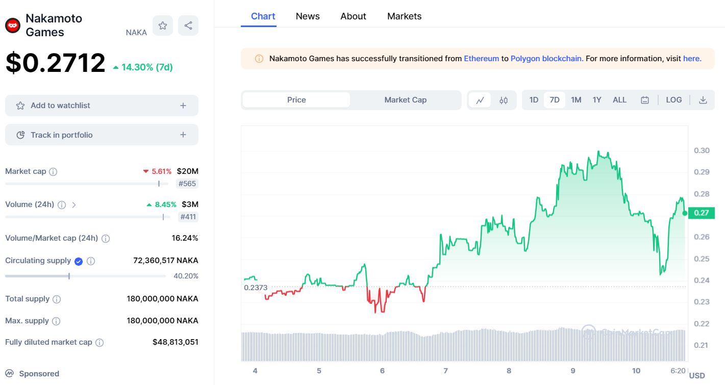Screen dimensions: 725x385
Task: Click the 0.2373 opening price label
Action: [256, 288]
